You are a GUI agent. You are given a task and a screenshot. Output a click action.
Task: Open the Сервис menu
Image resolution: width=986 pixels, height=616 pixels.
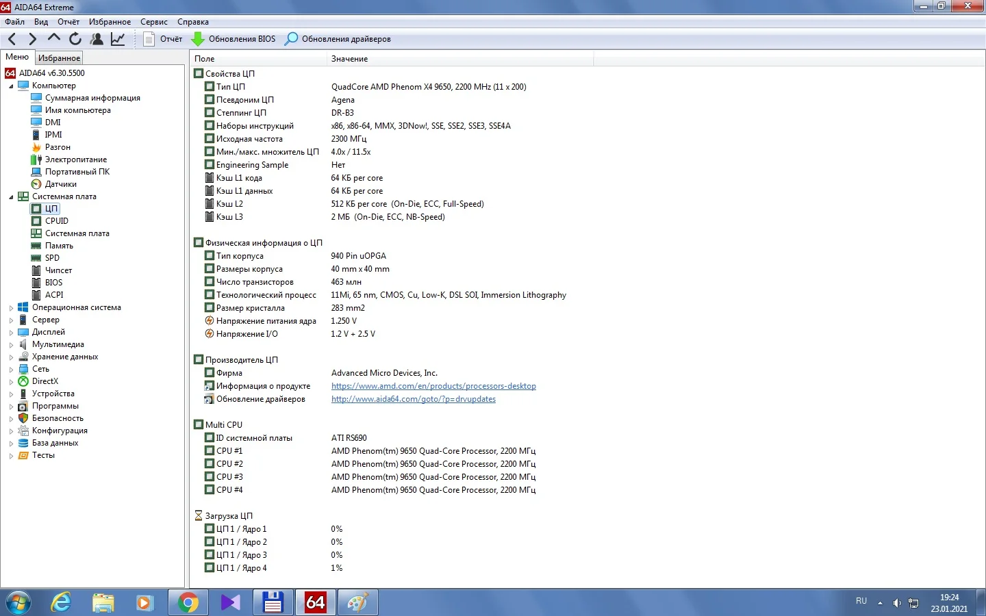[154, 22]
